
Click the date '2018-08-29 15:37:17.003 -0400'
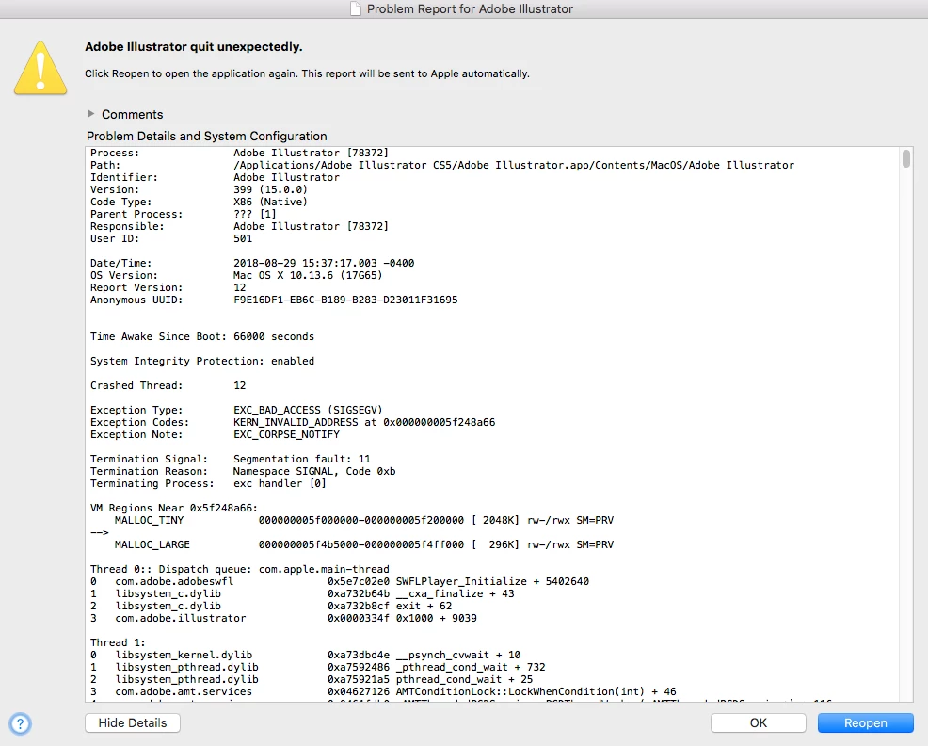pyautogui.click(x=324, y=263)
